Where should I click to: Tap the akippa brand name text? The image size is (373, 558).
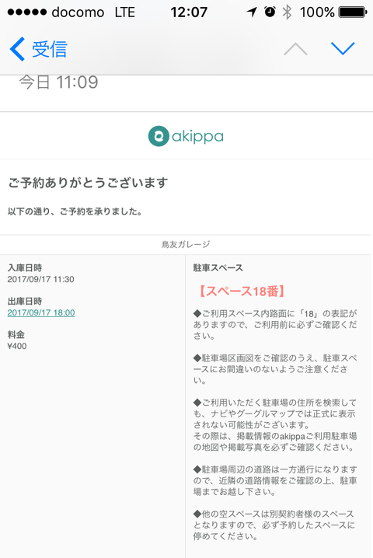point(197,136)
